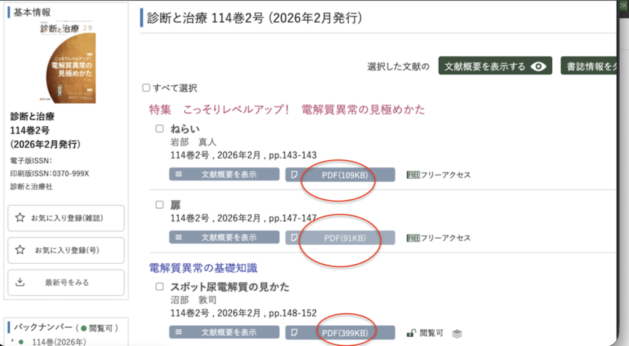Click the stacked layers icon after 閲覧可

(x=456, y=333)
